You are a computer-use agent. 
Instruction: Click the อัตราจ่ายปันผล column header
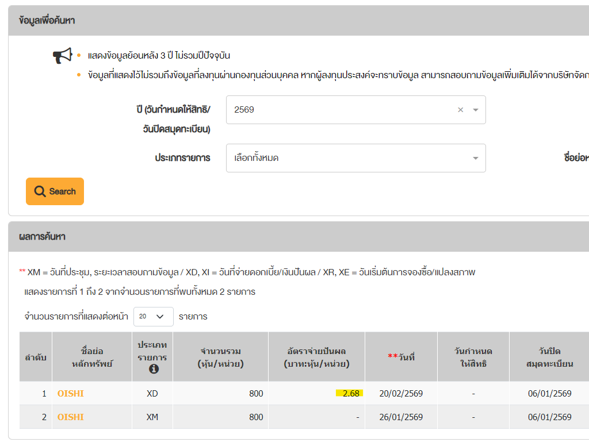coord(316,357)
